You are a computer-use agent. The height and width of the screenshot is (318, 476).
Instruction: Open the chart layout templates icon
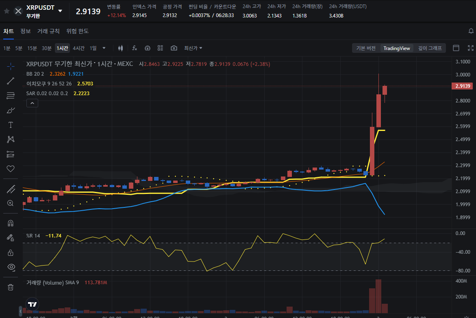pos(160,48)
